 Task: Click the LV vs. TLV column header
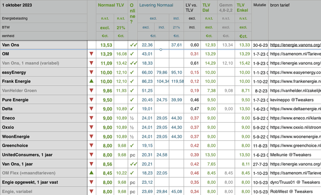pyautogui.click(x=191, y=8)
